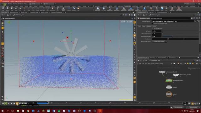Open the No cam viewport dropdown
201x113 pixels.
(x=129, y=21)
